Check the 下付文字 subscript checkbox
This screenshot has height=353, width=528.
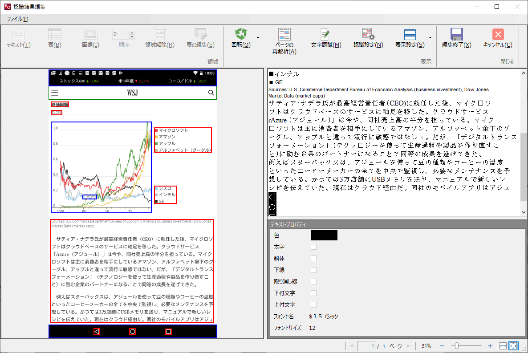coord(313,293)
